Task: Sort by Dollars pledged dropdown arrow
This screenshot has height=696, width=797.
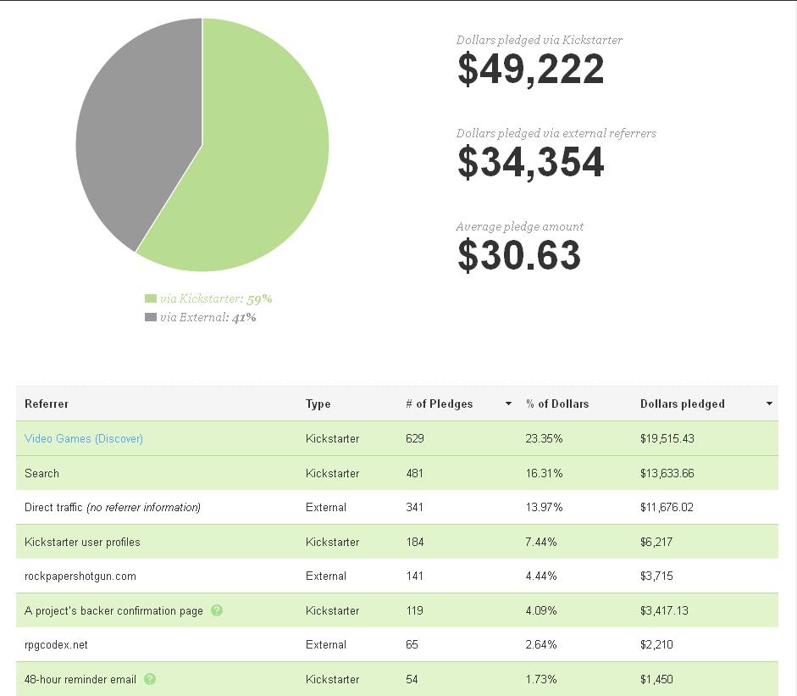Action: click(x=769, y=404)
